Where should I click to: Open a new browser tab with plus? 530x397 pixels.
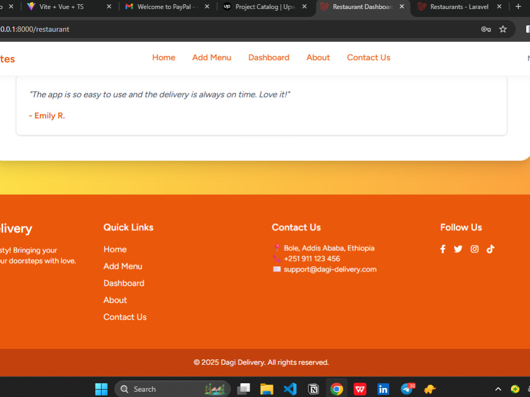(x=518, y=6)
